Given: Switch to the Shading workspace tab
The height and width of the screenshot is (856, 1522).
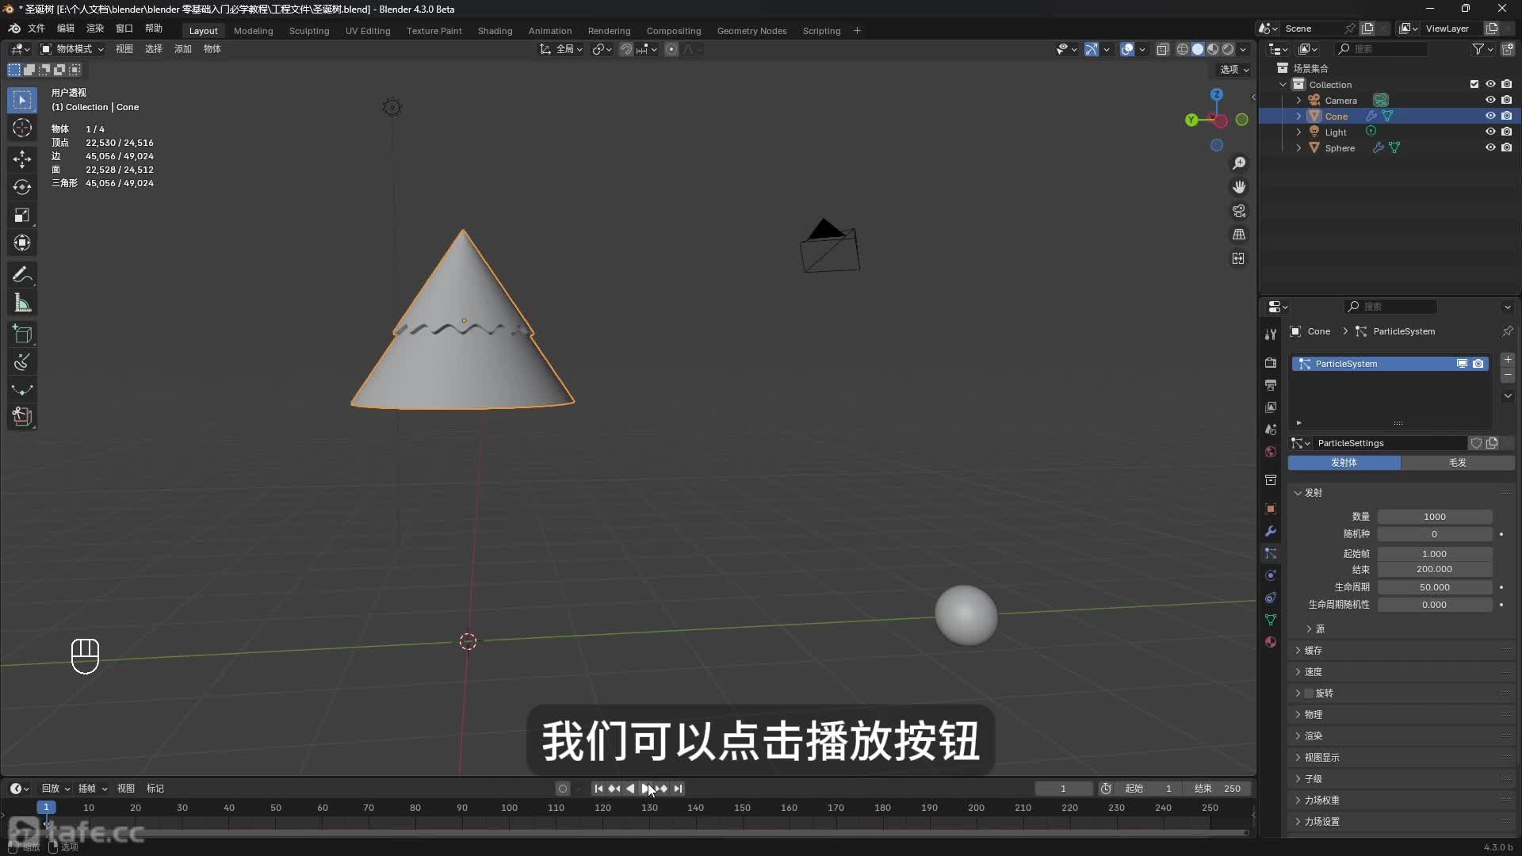Looking at the screenshot, I should point(495,31).
